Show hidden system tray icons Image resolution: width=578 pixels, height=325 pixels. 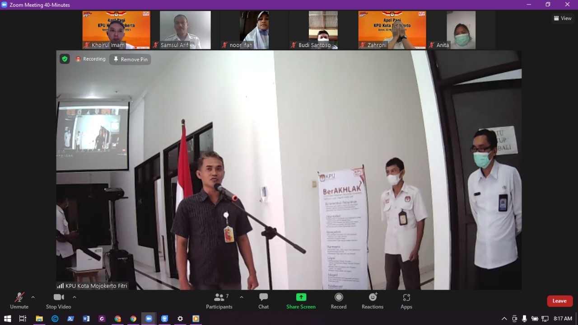(x=504, y=319)
